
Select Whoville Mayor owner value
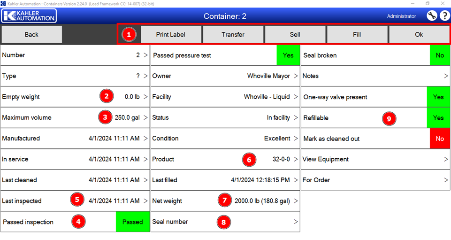pos(268,76)
